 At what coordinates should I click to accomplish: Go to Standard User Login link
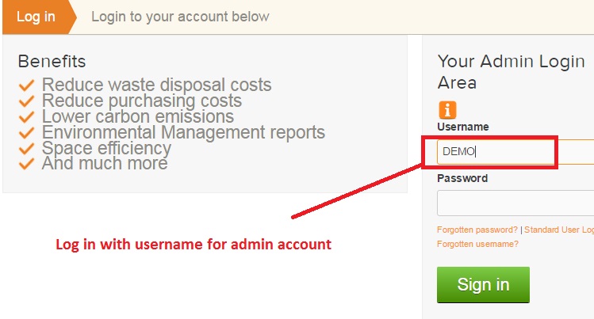[x=559, y=230]
